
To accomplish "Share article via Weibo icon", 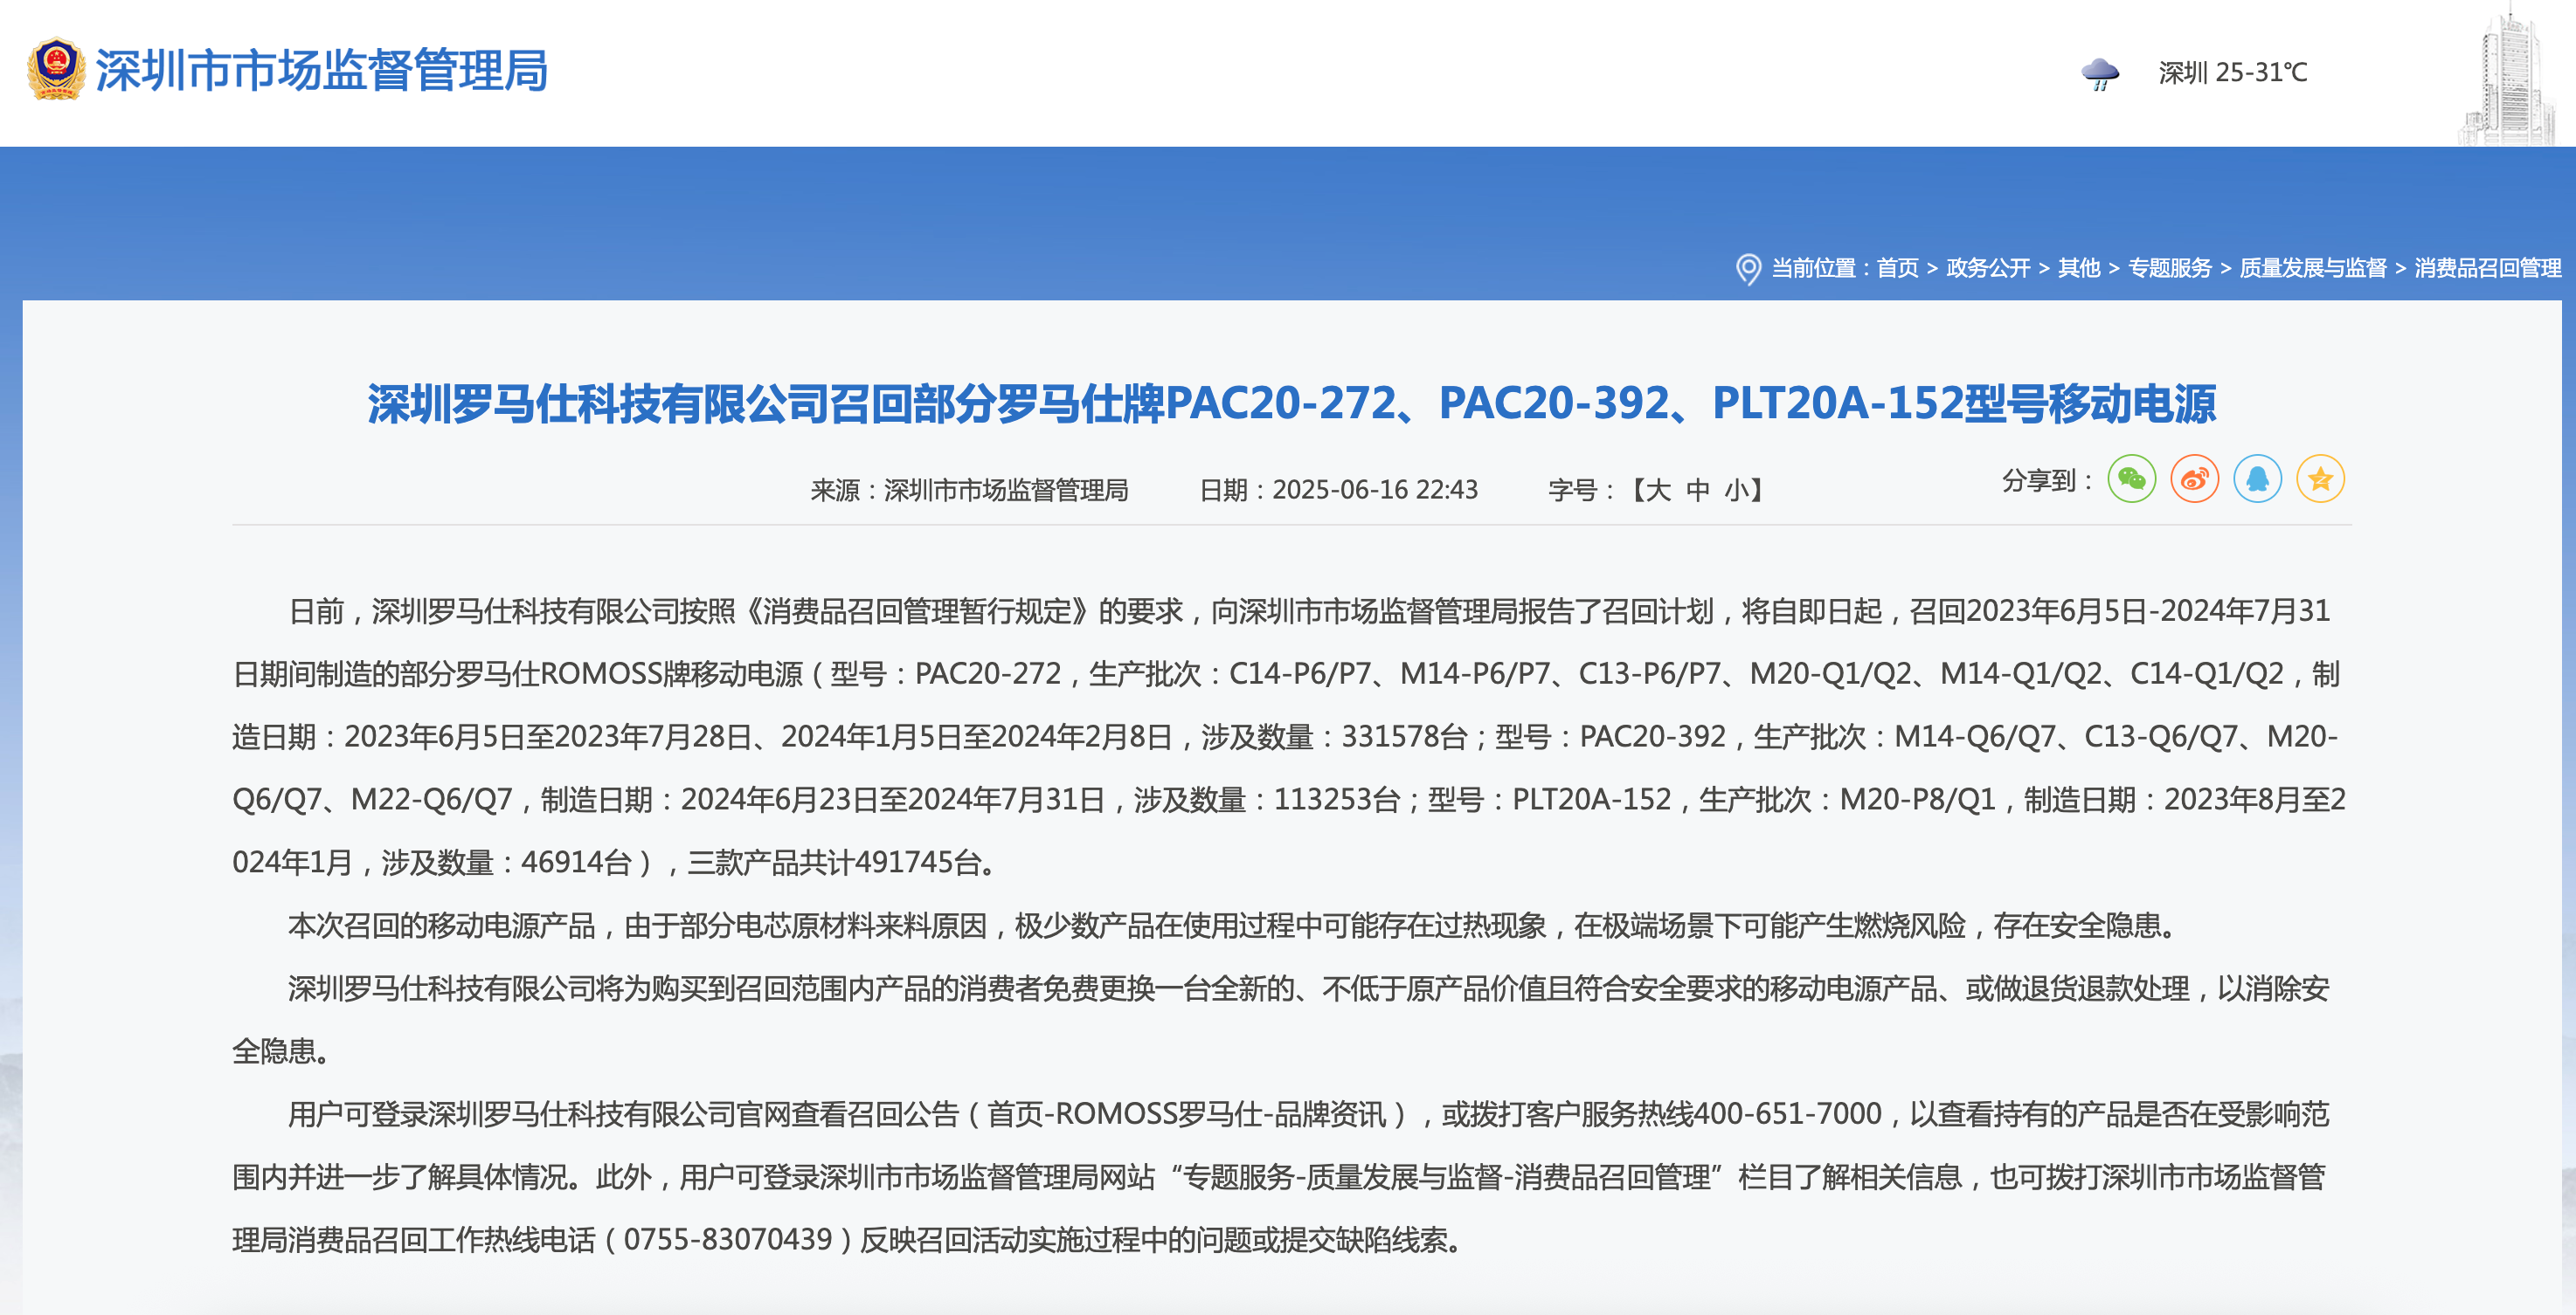I will point(2194,479).
